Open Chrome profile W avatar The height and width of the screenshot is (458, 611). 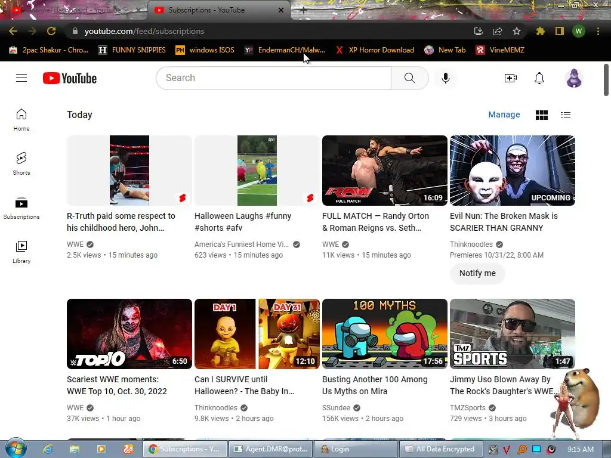(579, 31)
